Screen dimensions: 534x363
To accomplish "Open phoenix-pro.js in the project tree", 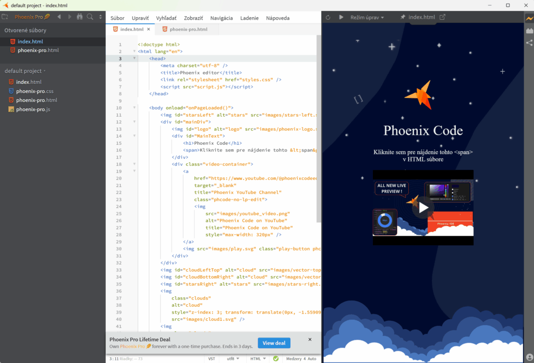I will tap(33, 109).
